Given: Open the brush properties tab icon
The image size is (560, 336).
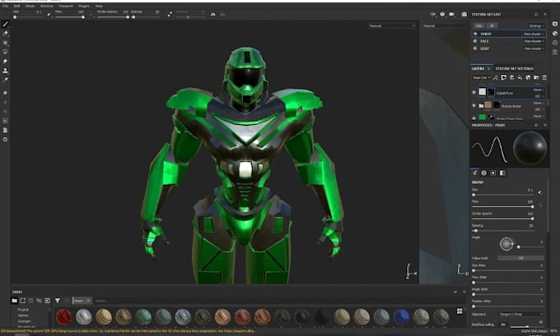Looking at the screenshot, I should [474, 173].
